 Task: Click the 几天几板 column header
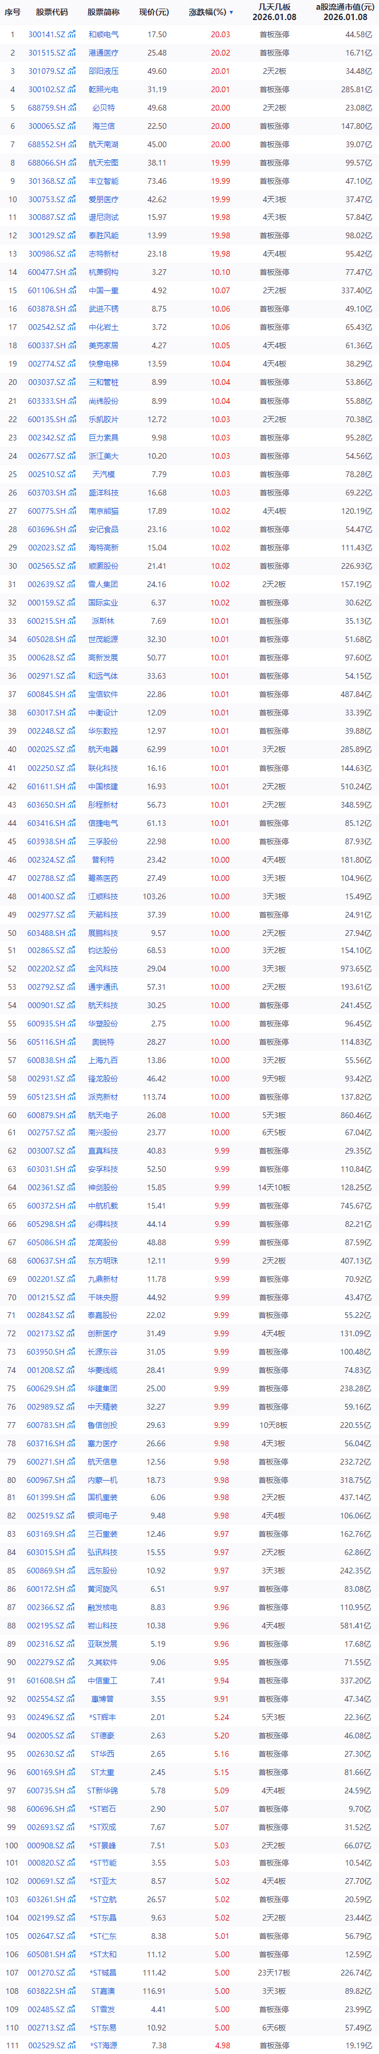pos(274,11)
